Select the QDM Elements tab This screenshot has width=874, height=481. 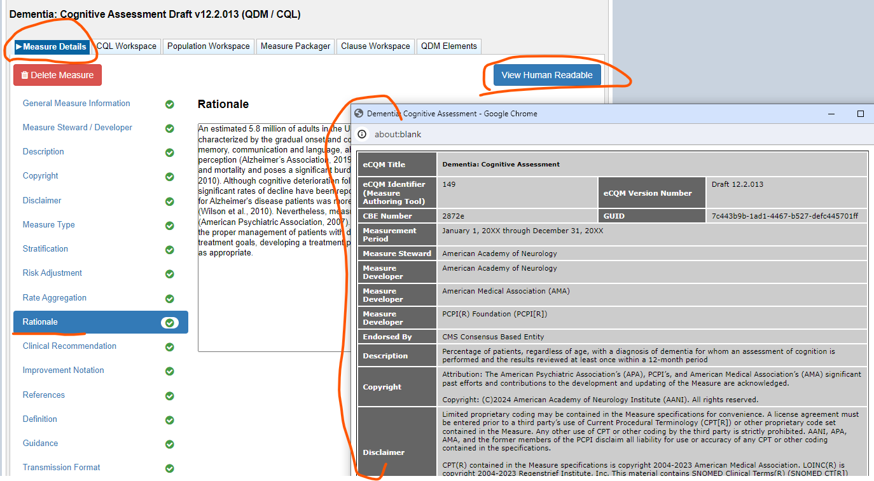pyautogui.click(x=448, y=46)
